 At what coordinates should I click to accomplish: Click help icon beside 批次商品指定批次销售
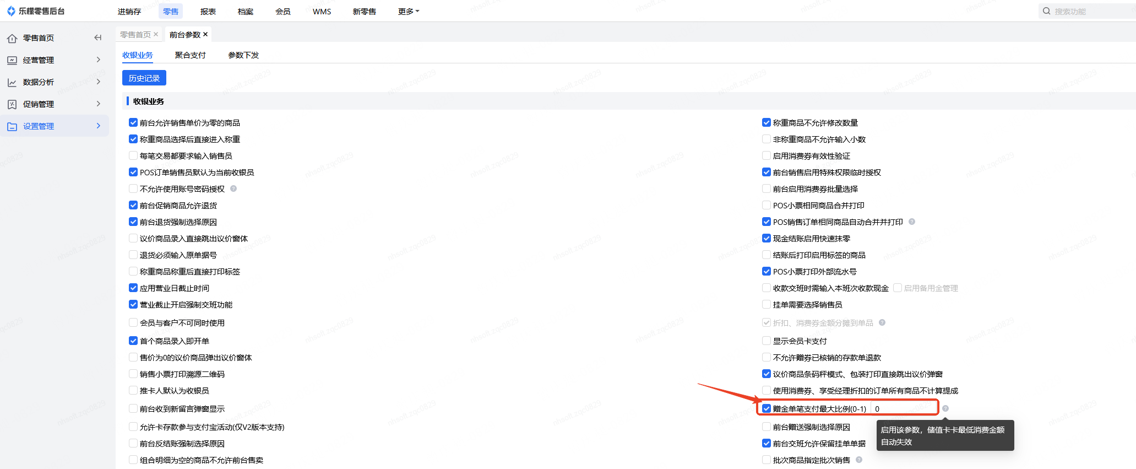click(x=859, y=460)
